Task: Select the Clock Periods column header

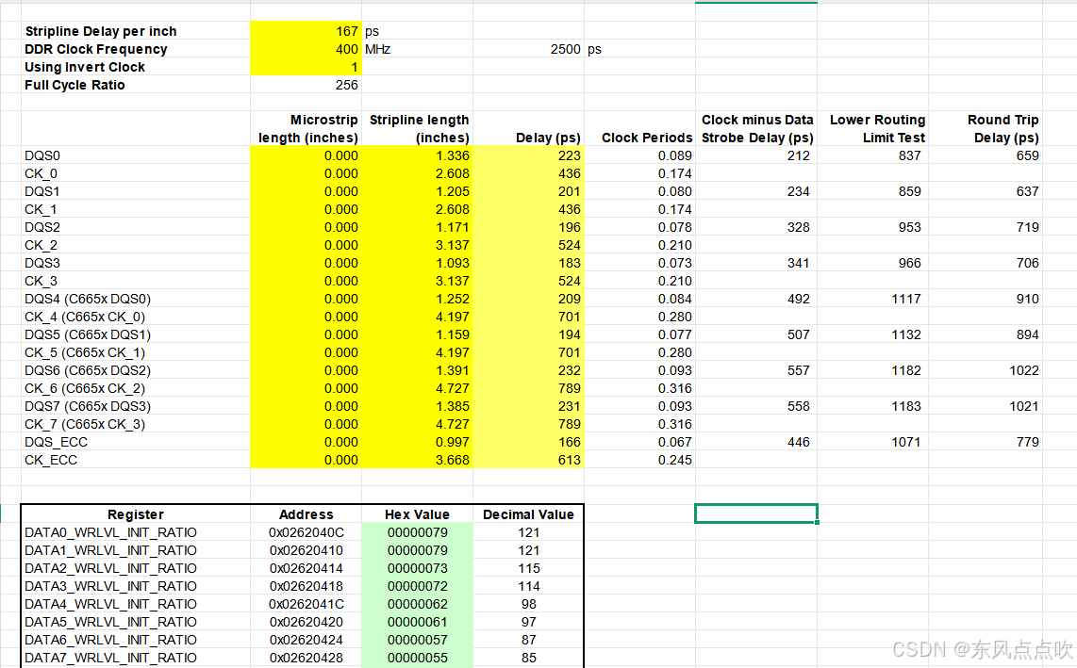Action: (x=646, y=137)
